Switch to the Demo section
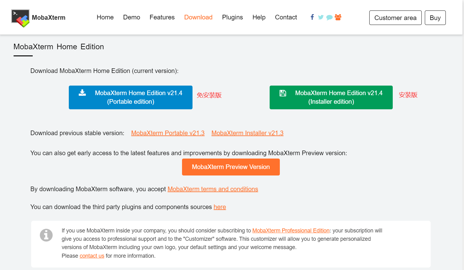Image resolution: width=464 pixels, height=270 pixels. point(131,17)
